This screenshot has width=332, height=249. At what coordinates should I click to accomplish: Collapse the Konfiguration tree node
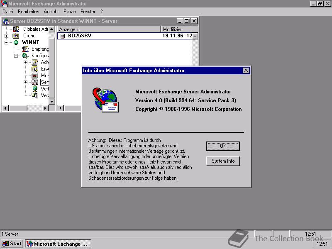16,56
